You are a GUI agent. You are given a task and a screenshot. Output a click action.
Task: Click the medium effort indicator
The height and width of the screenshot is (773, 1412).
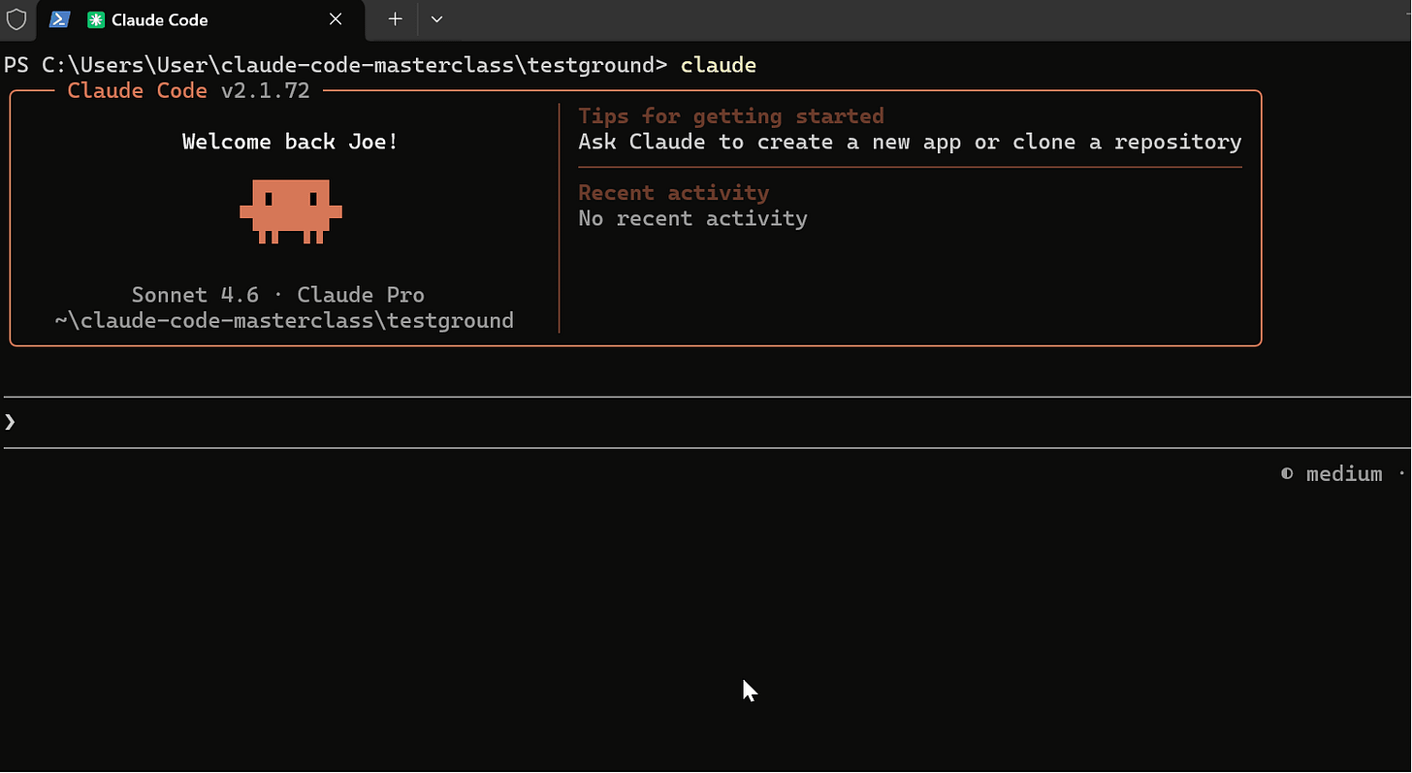click(x=1344, y=474)
